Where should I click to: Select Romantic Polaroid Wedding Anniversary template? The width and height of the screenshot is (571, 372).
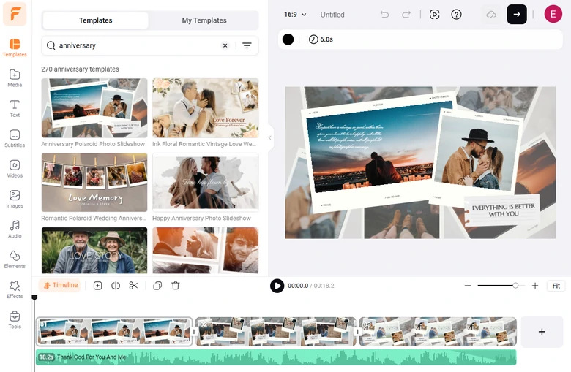[x=94, y=183]
